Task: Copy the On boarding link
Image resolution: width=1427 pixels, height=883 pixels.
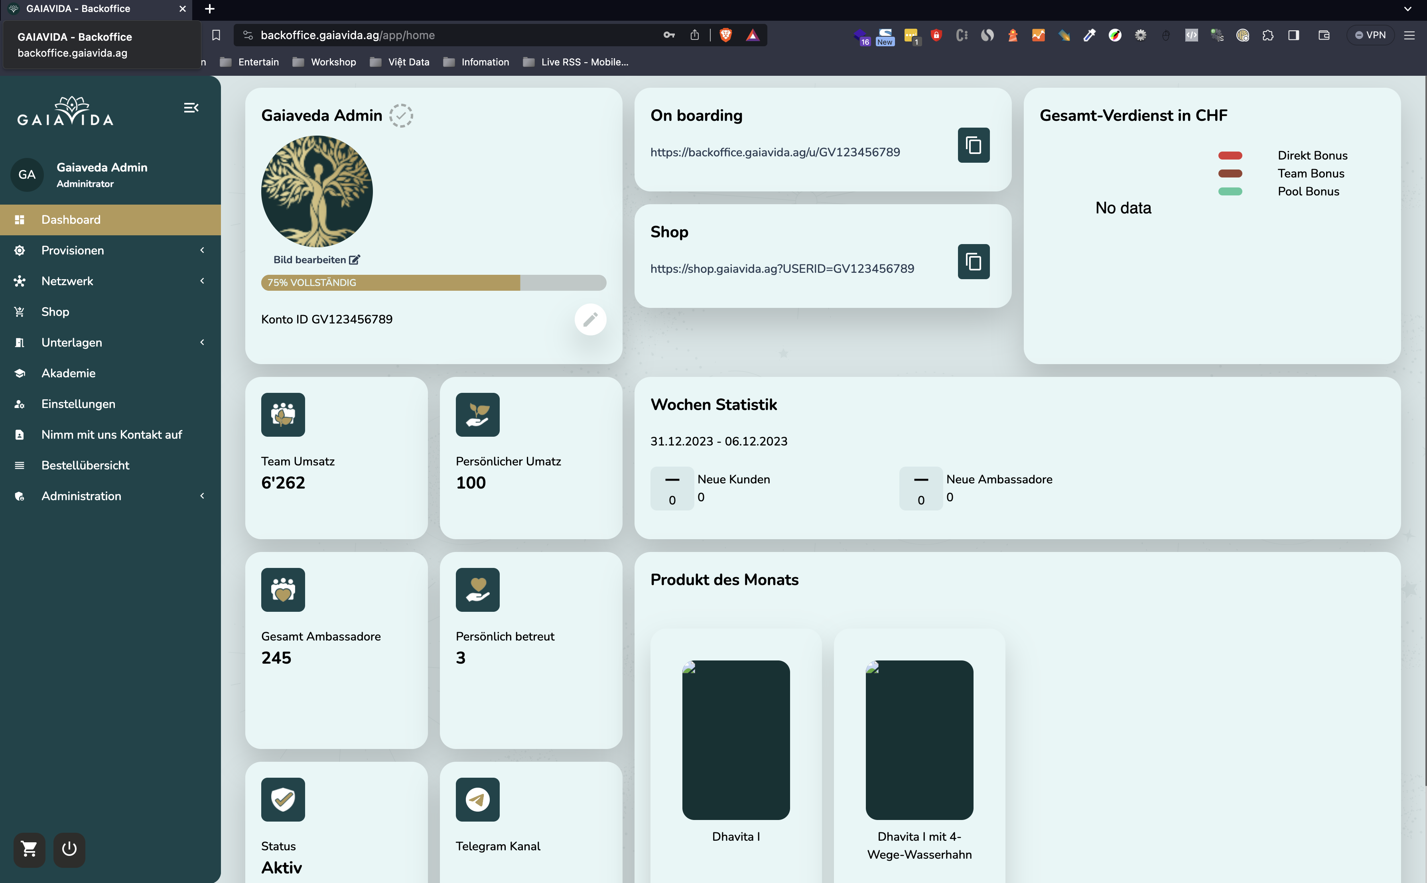Action: (973, 145)
